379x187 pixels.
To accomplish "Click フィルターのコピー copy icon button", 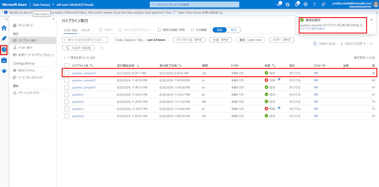I will pos(325,44).
